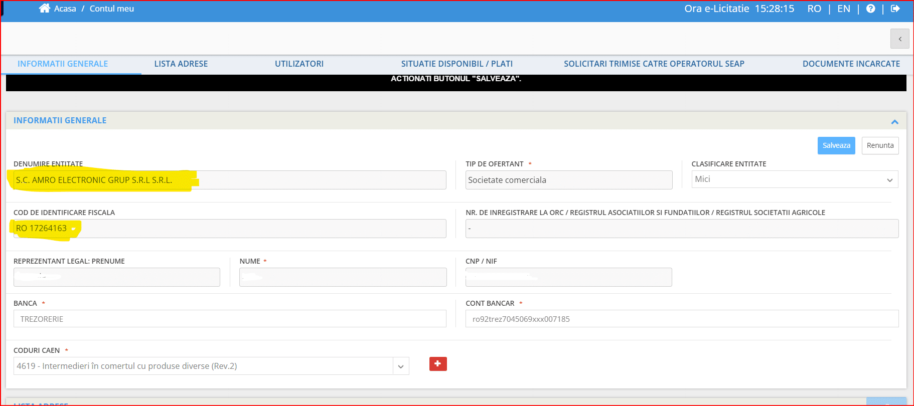Image resolution: width=914 pixels, height=406 pixels.
Task: Select the Documente Incarcate tab
Action: [851, 64]
